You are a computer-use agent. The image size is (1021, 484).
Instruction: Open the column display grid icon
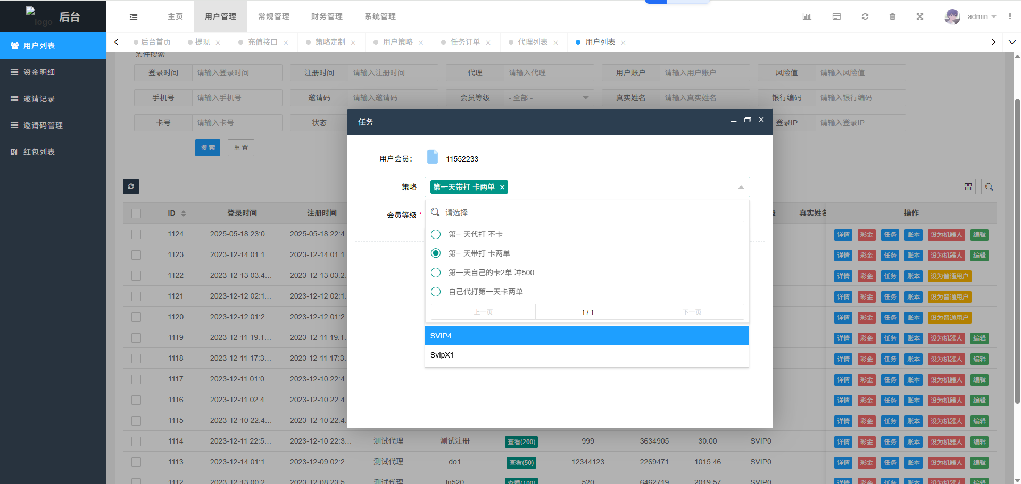coord(968,187)
